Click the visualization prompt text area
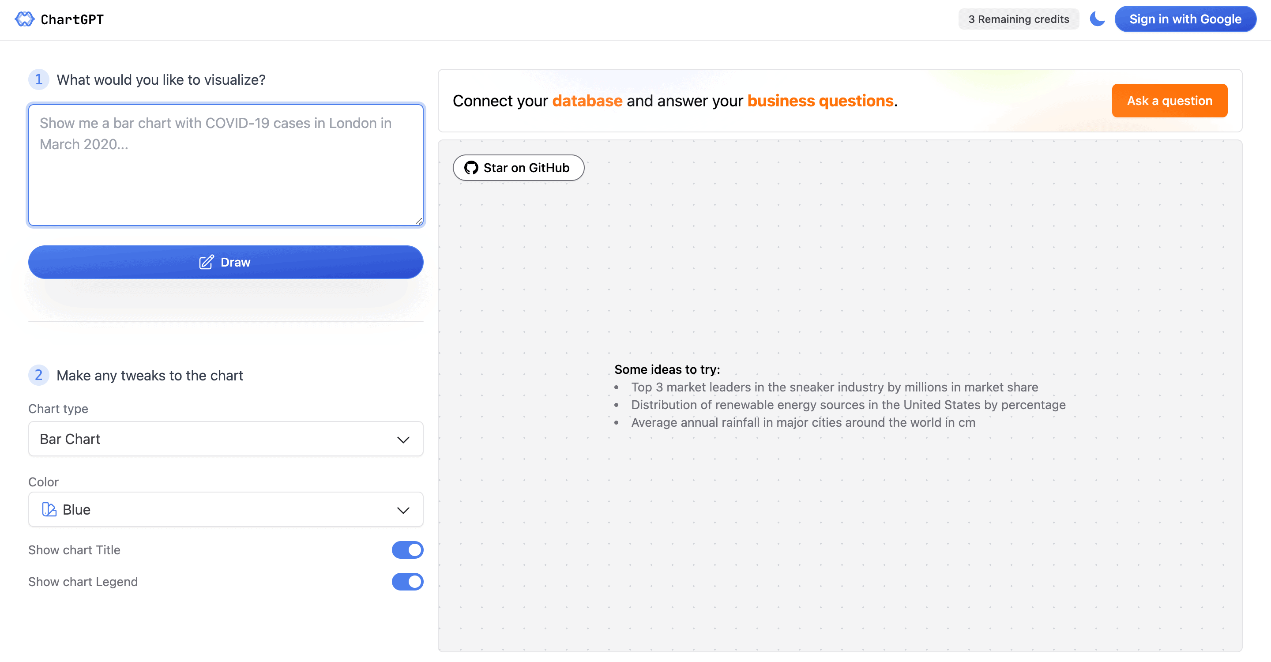The width and height of the screenshot is (1271, 662). click(226, 165)
